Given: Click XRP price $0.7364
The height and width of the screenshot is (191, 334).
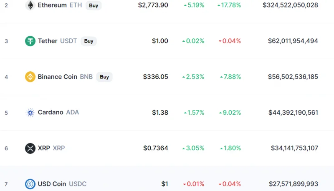Looking at the screenshot, I should [155, 148].
